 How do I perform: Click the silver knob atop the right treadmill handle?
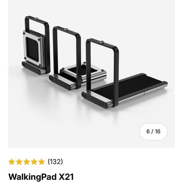[x=101, y=42]
